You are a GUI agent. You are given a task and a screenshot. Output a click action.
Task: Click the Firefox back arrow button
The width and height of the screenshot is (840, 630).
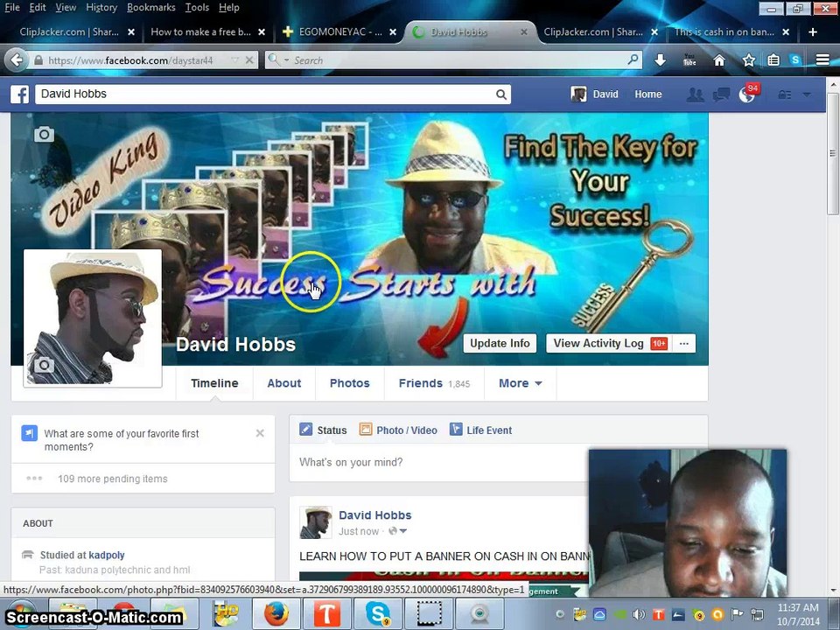16,60
